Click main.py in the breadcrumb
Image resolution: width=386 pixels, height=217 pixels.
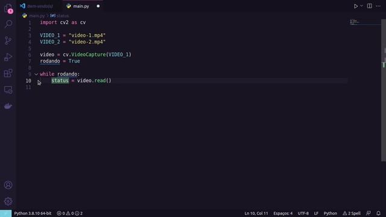[x=37, y=16]
